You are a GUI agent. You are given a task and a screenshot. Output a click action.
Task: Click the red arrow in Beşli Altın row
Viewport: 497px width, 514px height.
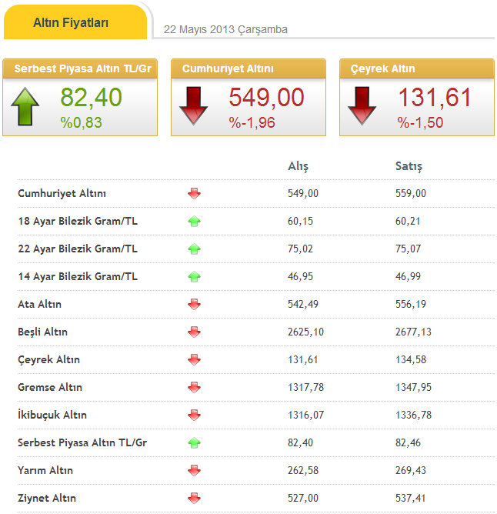click(x=194, y=332)
